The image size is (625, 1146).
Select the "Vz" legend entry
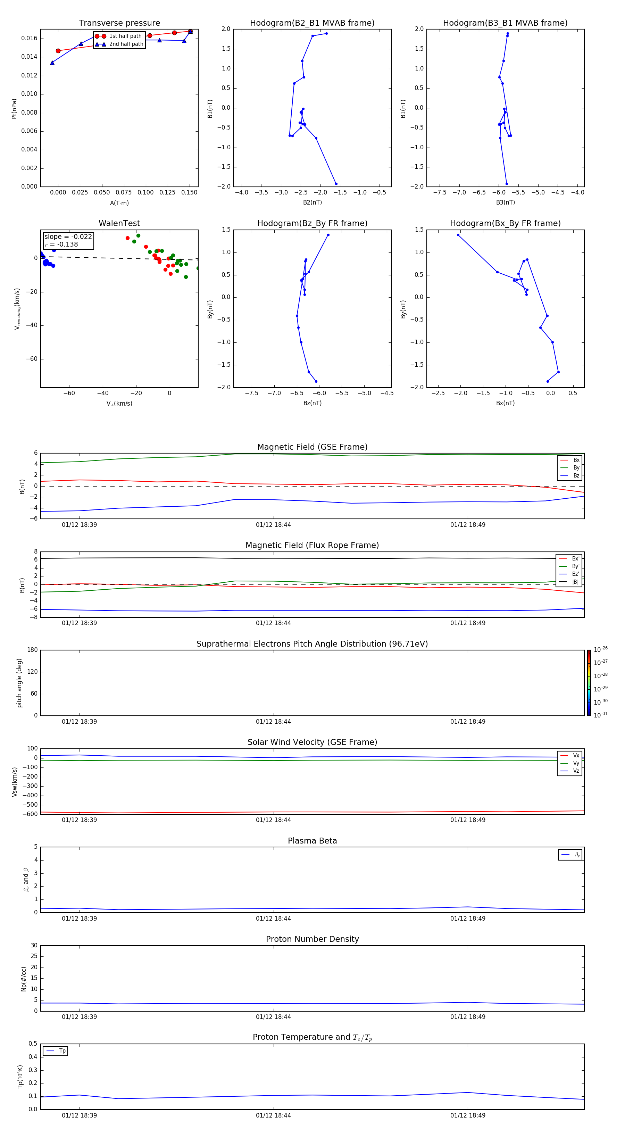coord(570,771)
